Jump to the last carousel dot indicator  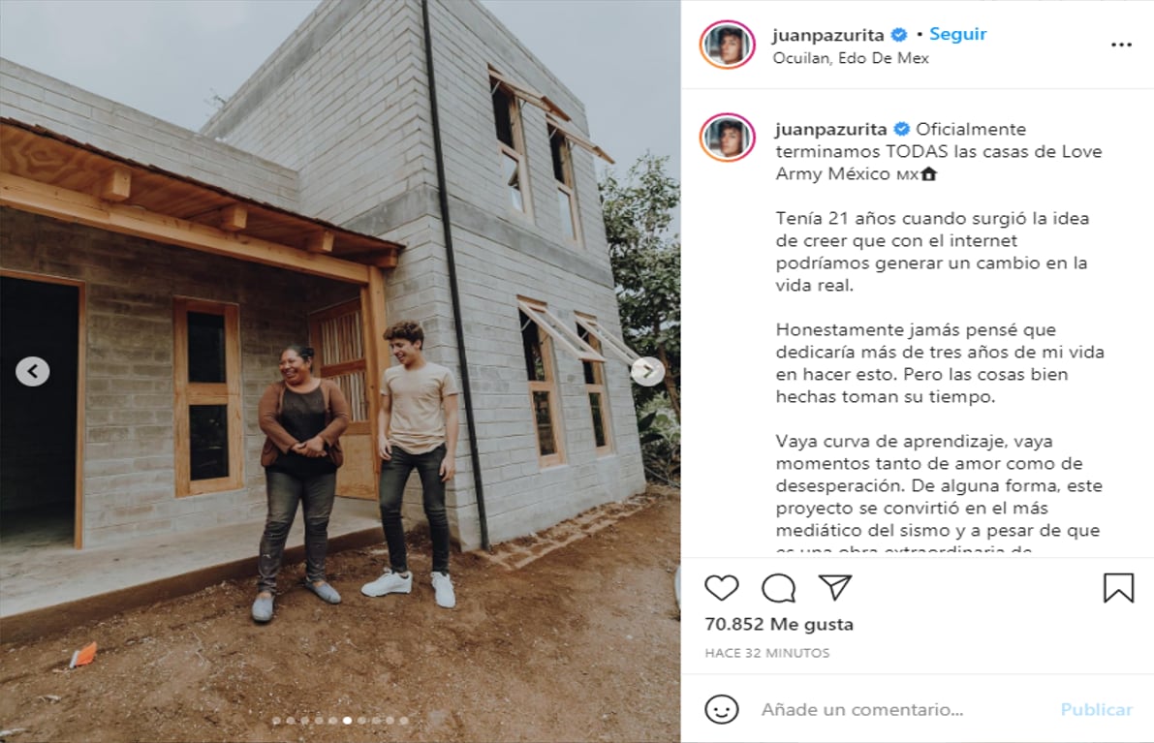coord(404,721)
